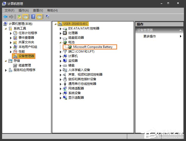Select 性能 tree item
The image size is (186, 141).
click(22, 52)
